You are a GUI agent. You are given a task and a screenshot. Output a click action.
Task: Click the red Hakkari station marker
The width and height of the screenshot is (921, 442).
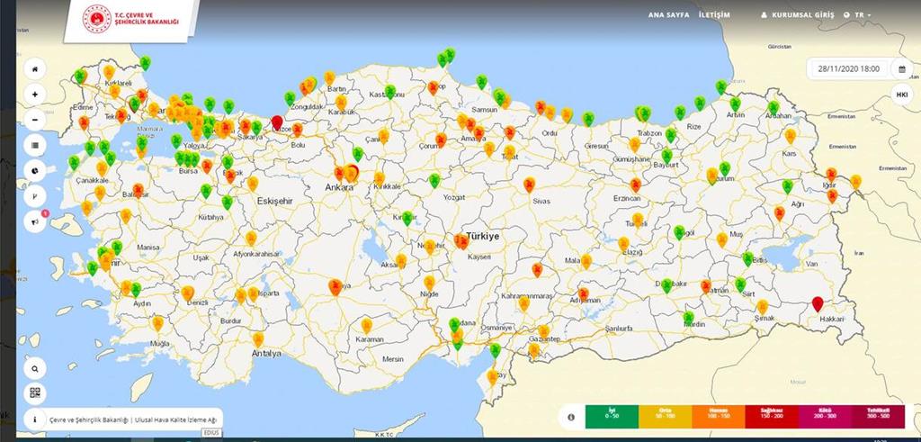click(x=817, y=303)
